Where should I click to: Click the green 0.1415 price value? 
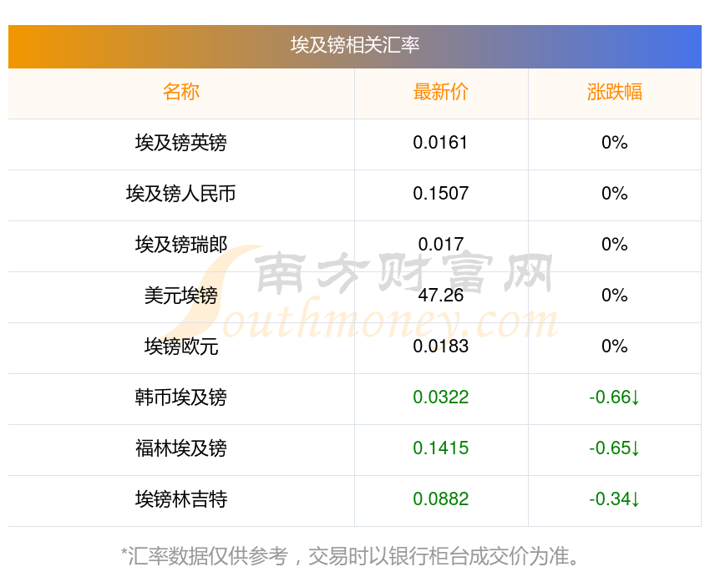point(441,448)
